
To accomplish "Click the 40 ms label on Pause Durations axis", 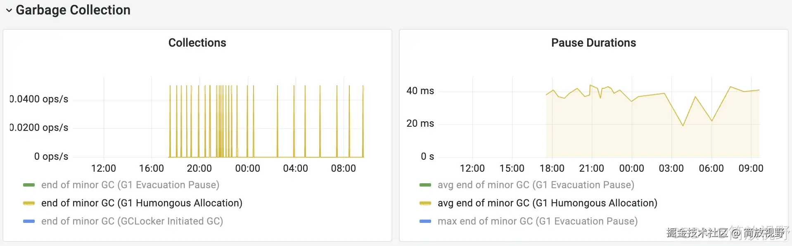I will coord(420,91).
